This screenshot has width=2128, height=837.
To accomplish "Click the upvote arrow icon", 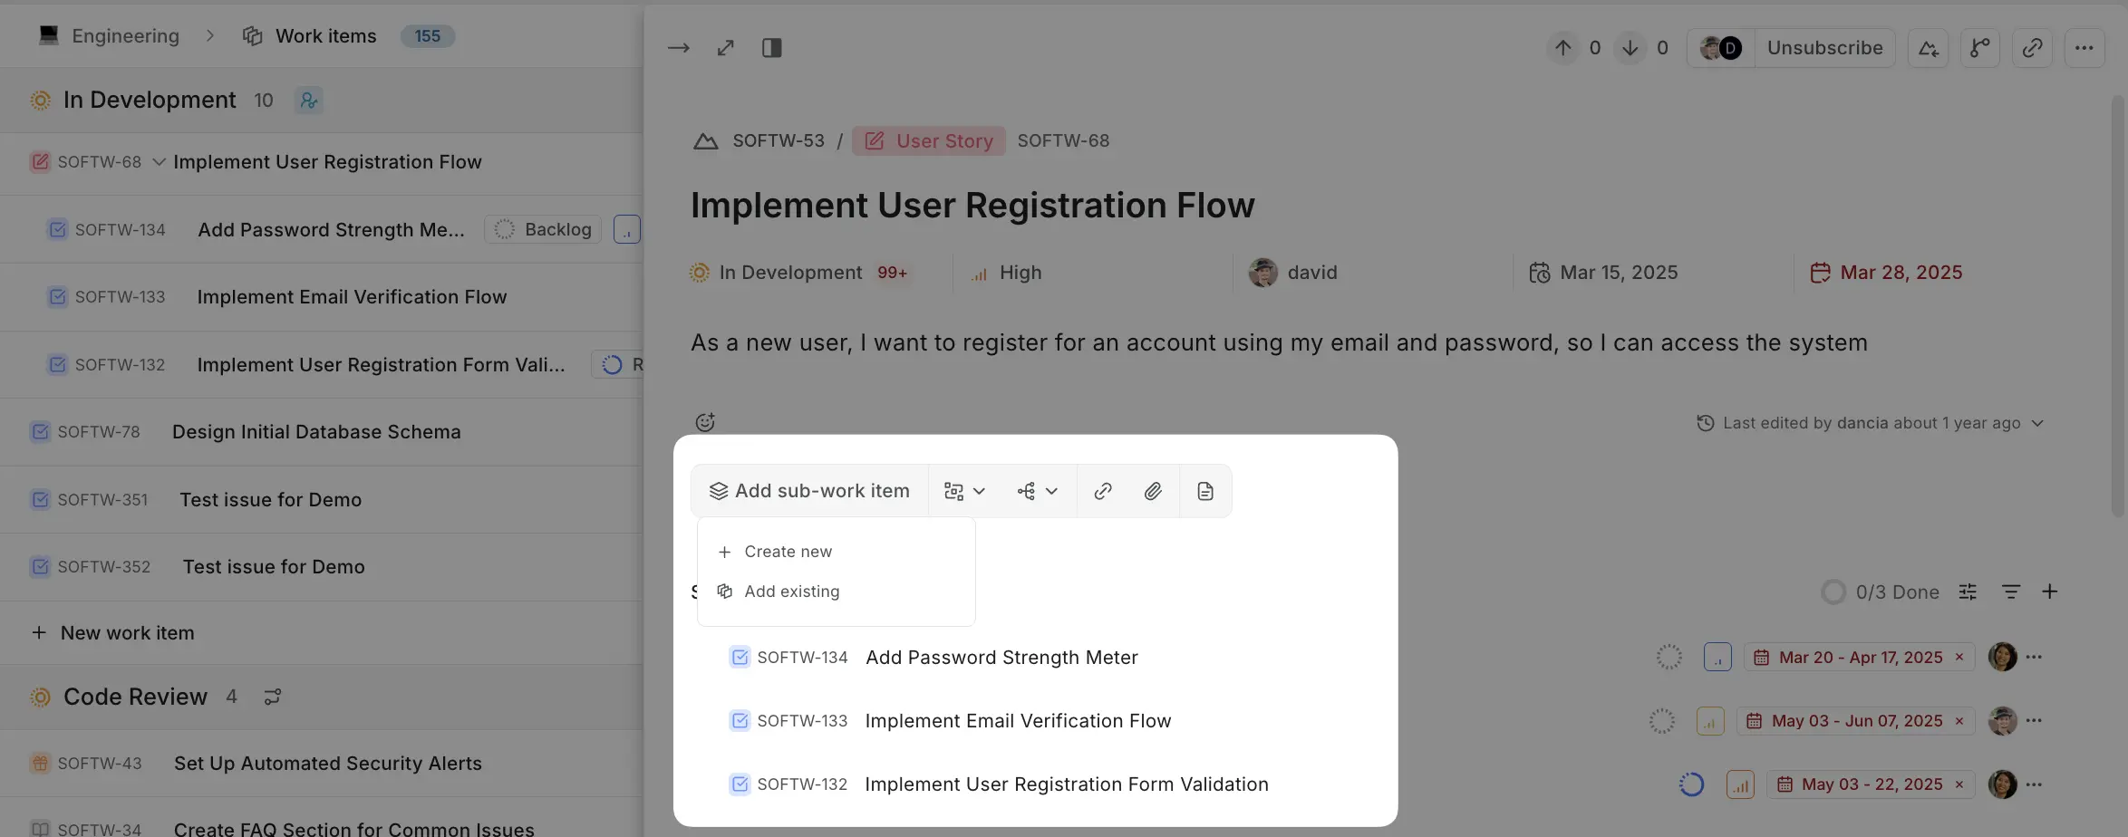I will click(1562, 48).
